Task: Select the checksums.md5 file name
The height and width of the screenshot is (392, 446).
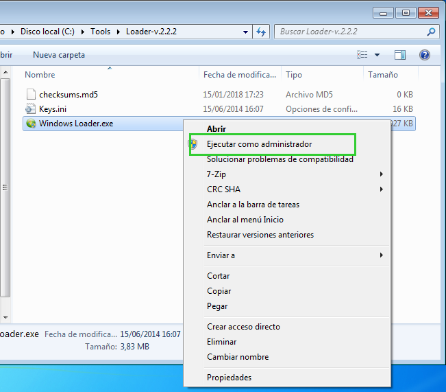Action: click(69, 94)
